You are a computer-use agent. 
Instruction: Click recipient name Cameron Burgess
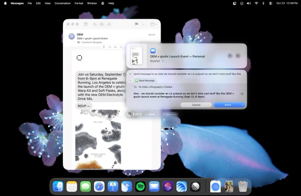pos(92,42)
